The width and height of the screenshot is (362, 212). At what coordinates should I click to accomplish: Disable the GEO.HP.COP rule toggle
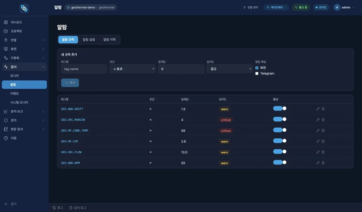pos(280,141)
